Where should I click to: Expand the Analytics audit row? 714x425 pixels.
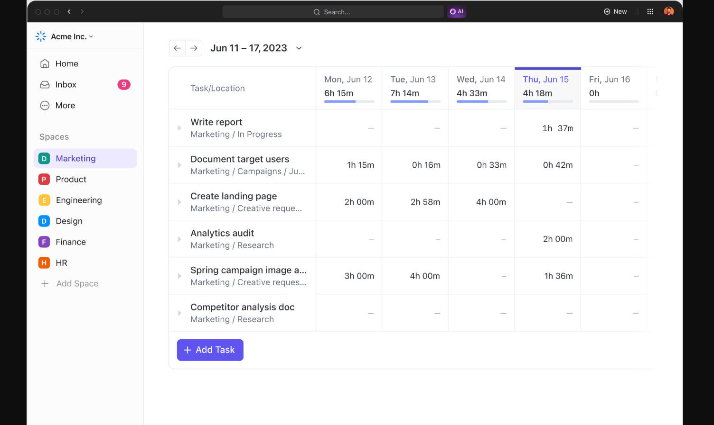[179, 239]
